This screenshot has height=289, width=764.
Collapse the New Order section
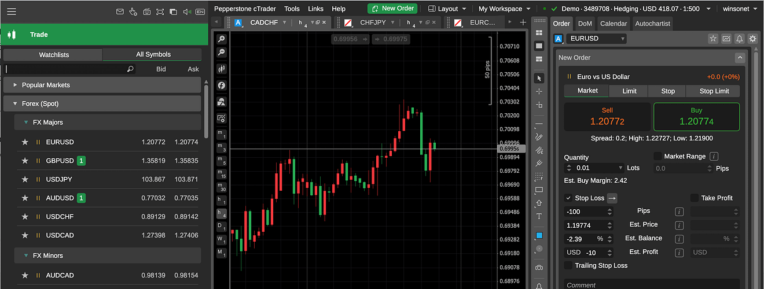740,58
